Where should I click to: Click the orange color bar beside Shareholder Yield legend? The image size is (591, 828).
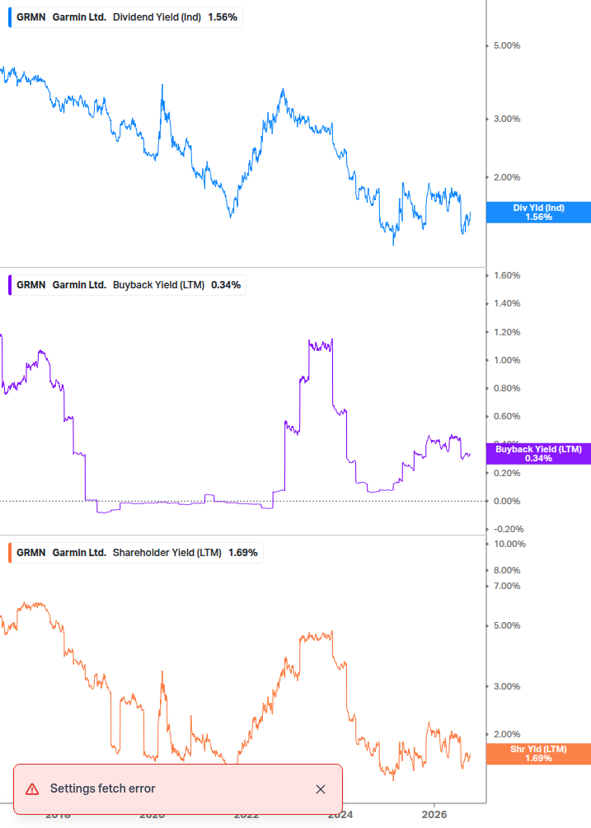(x=10, y=552)
